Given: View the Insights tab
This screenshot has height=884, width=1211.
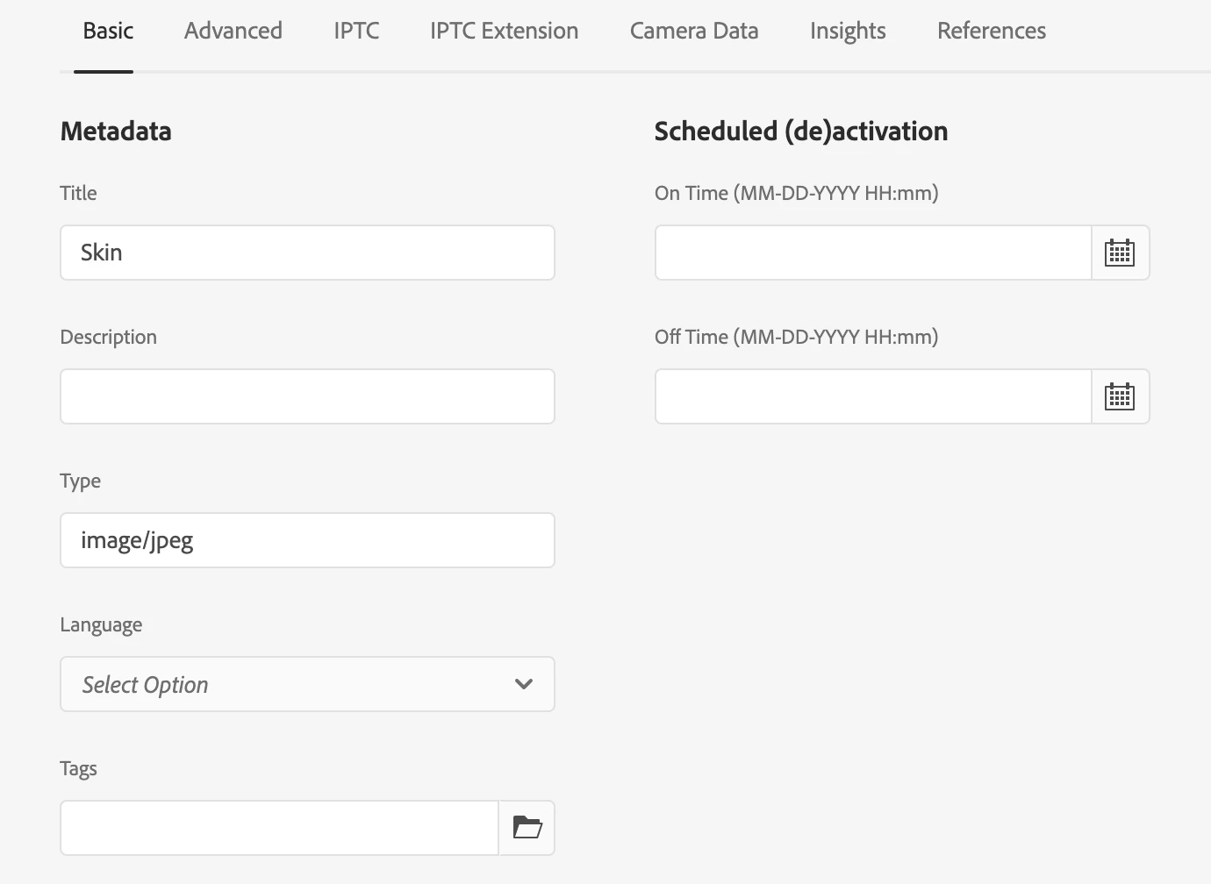Looking at the screenshot, I should 848,31.
